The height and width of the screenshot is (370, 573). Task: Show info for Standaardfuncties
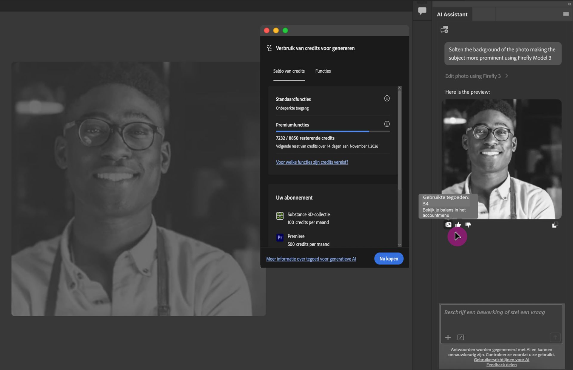387,98
